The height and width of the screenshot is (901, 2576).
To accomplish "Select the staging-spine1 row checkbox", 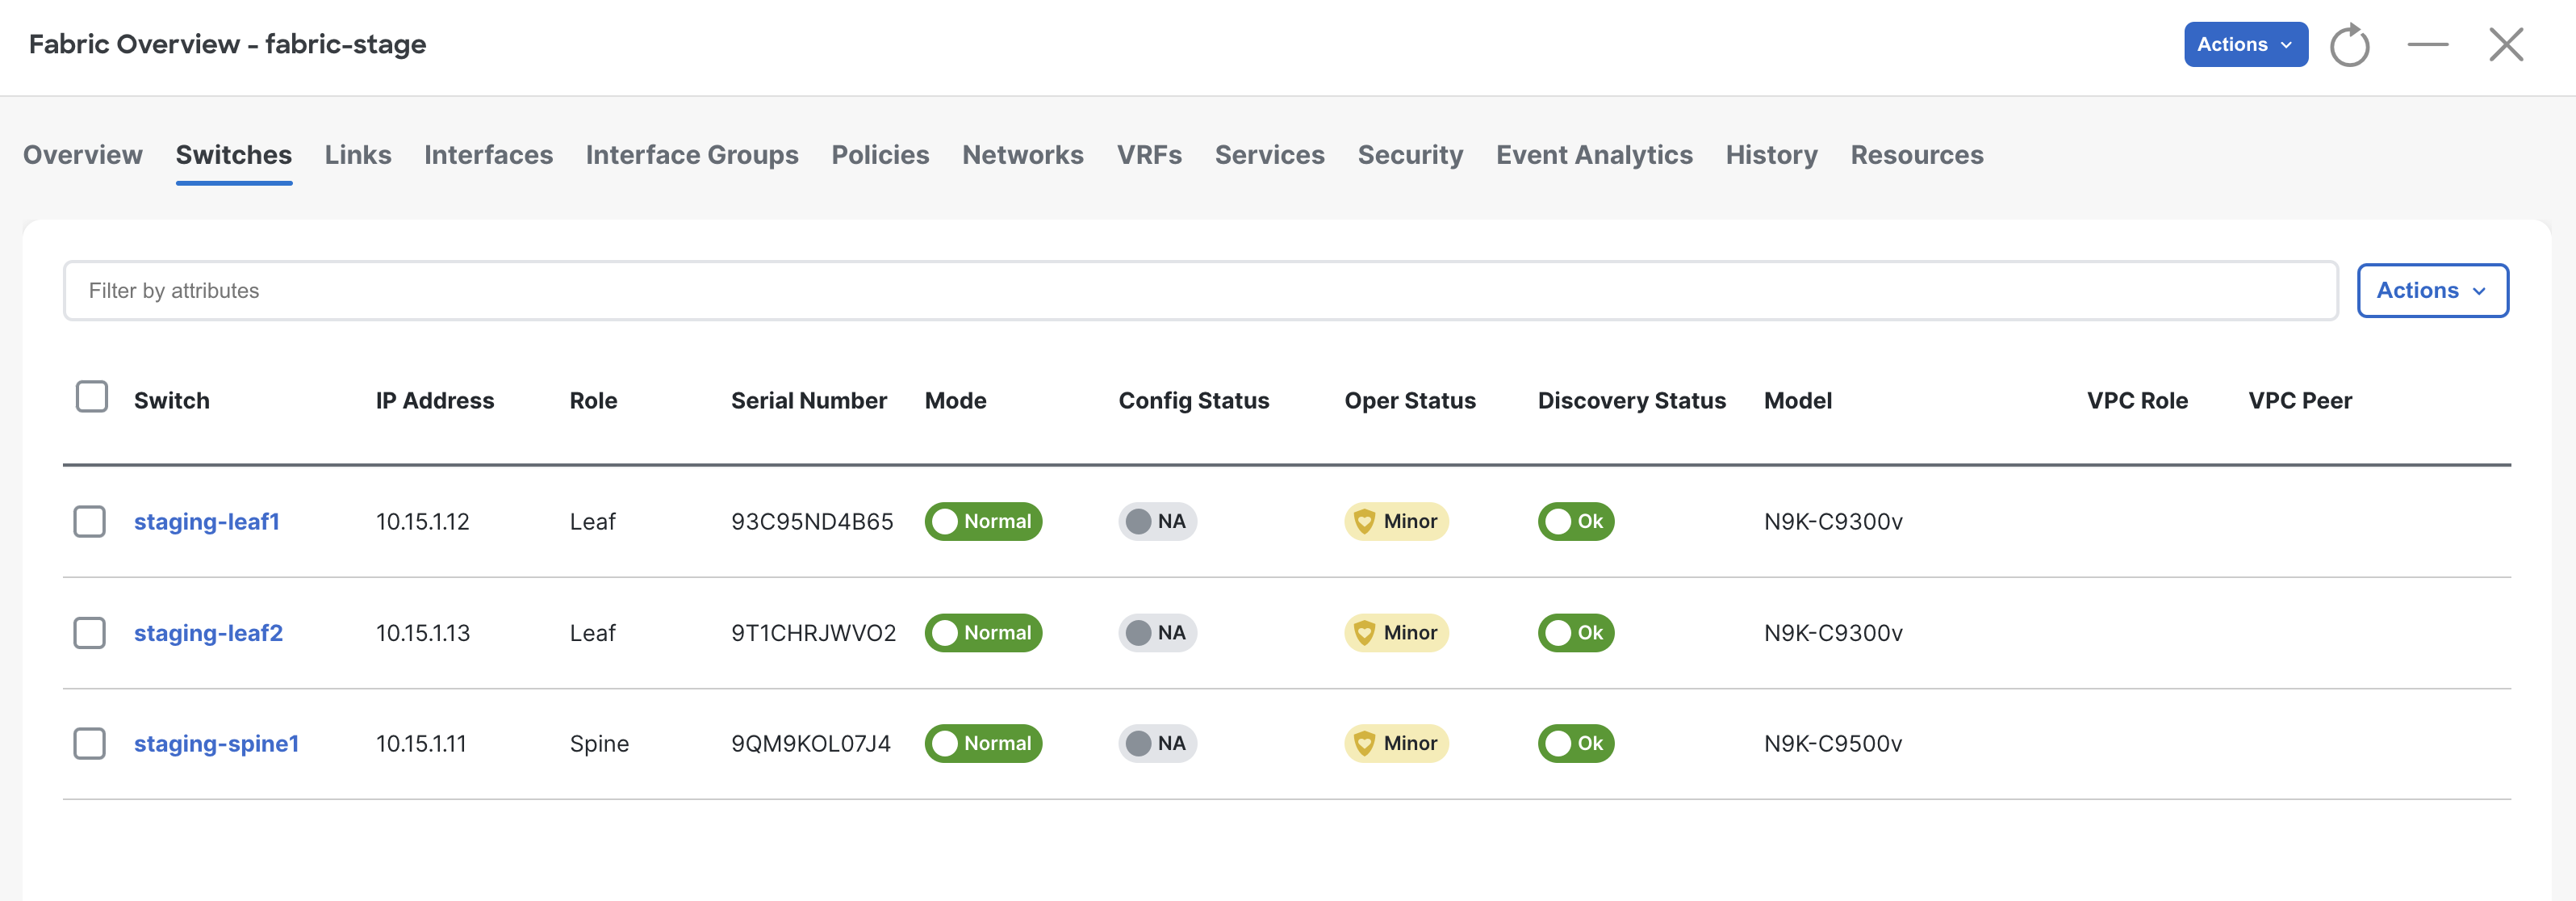I will coord(90,744).
